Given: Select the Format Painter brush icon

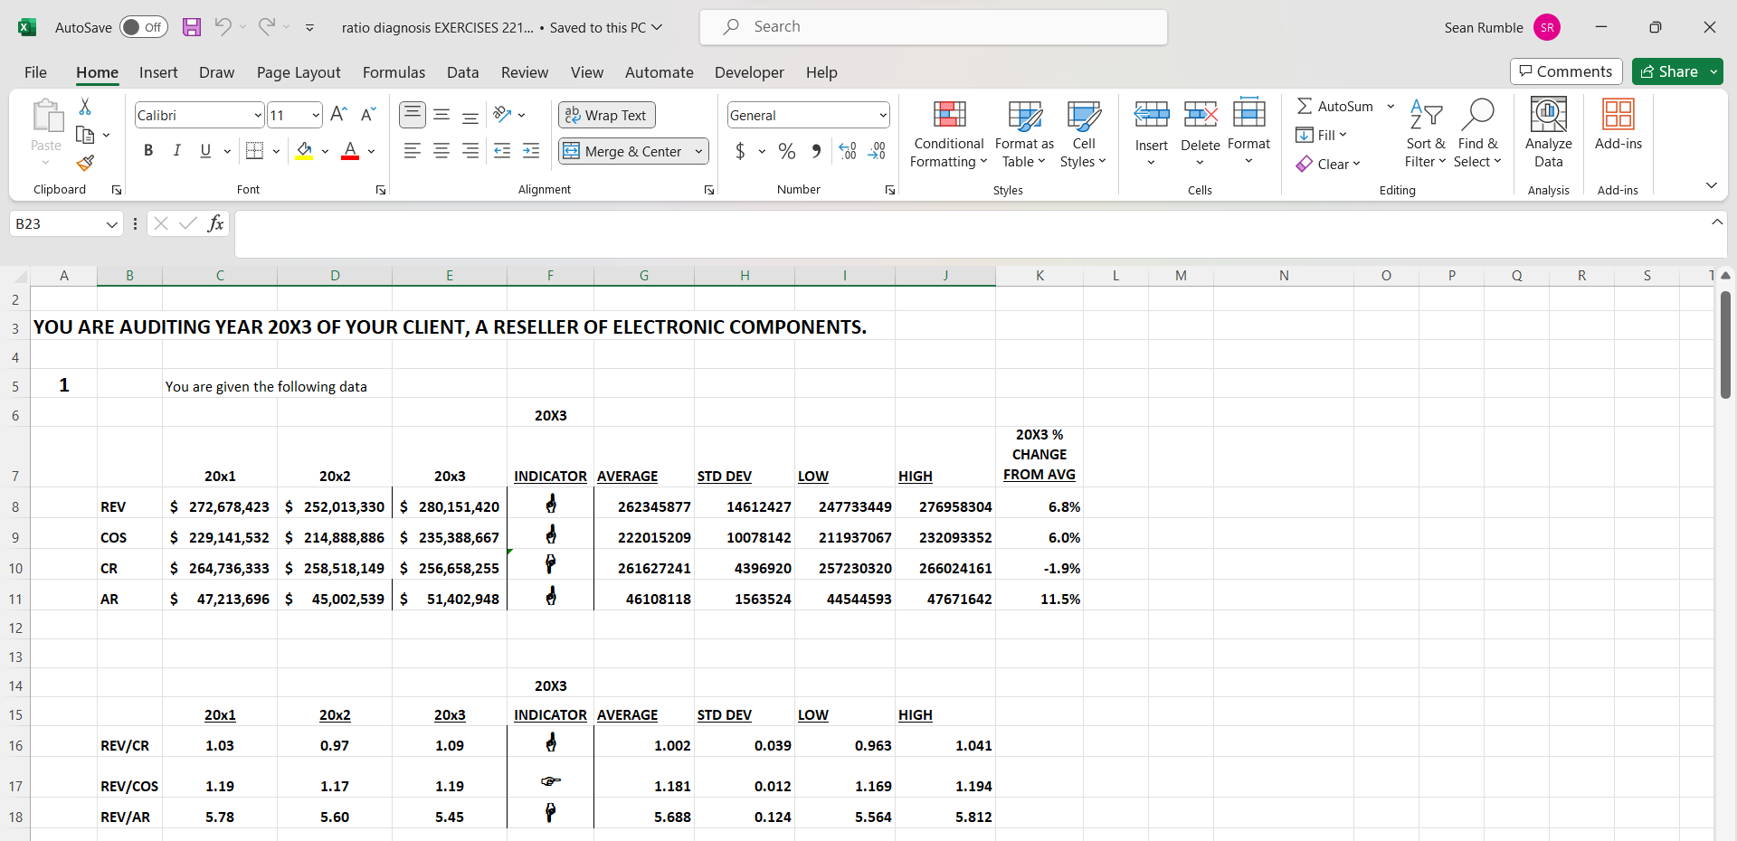Looking at the screenshot, I should pyautogui.click(x=85, y=163).
